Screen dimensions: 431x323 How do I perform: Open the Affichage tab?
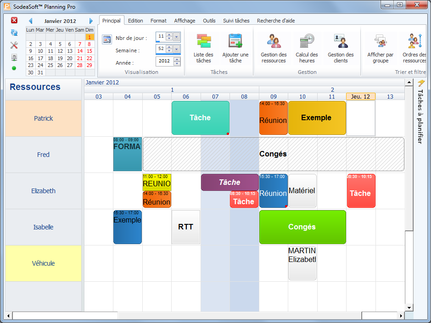[185, 21]
